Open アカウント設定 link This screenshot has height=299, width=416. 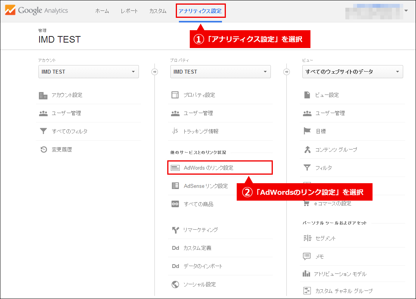tap(67, 95)
